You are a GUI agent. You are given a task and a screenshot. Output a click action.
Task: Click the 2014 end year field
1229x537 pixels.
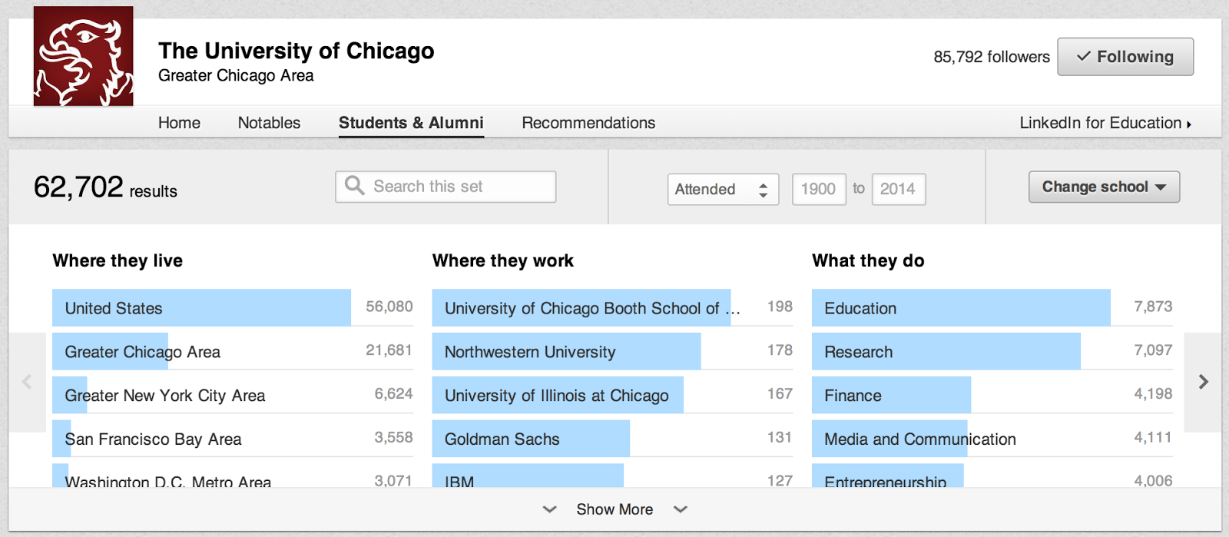[898, 189]
